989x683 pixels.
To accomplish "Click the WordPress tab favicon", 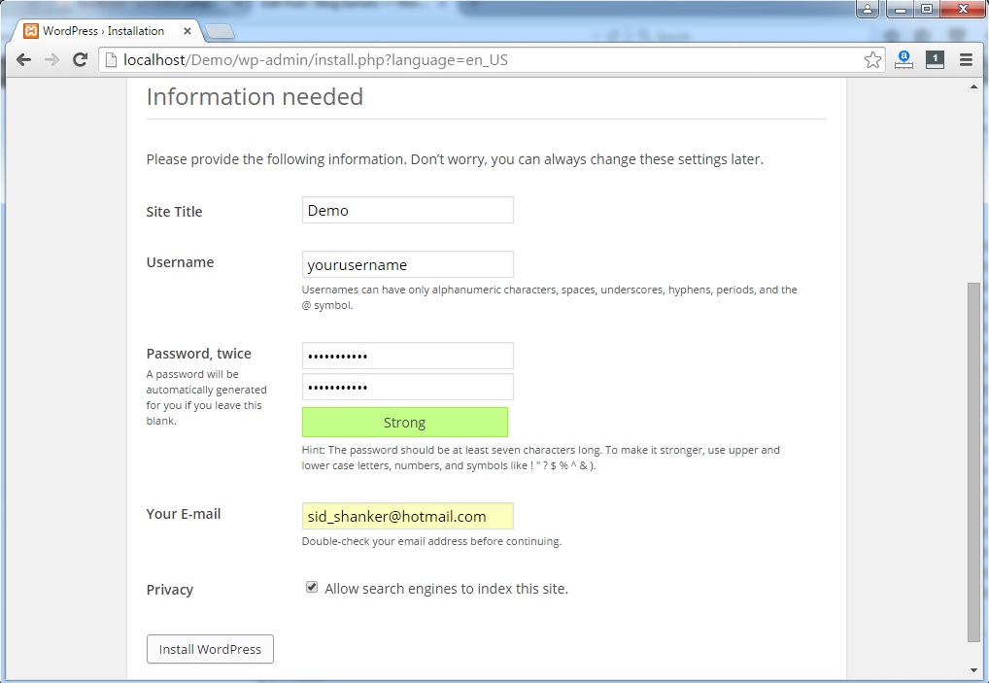I will click(x=31, y=31).
